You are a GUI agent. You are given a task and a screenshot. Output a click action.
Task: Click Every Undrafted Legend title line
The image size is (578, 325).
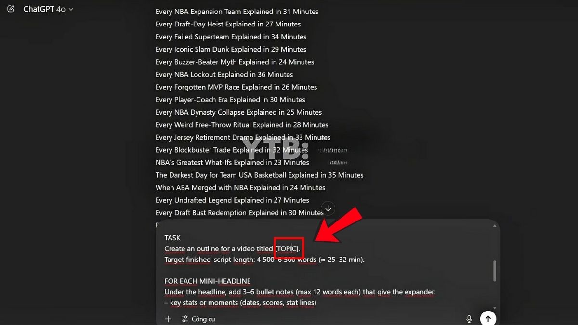(x=232, y=200)
